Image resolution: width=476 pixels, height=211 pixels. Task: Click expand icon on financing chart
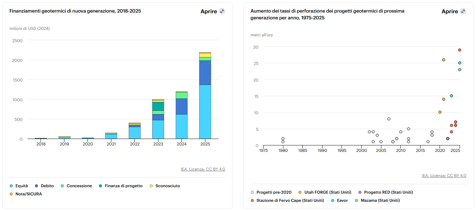click(222, 11)
